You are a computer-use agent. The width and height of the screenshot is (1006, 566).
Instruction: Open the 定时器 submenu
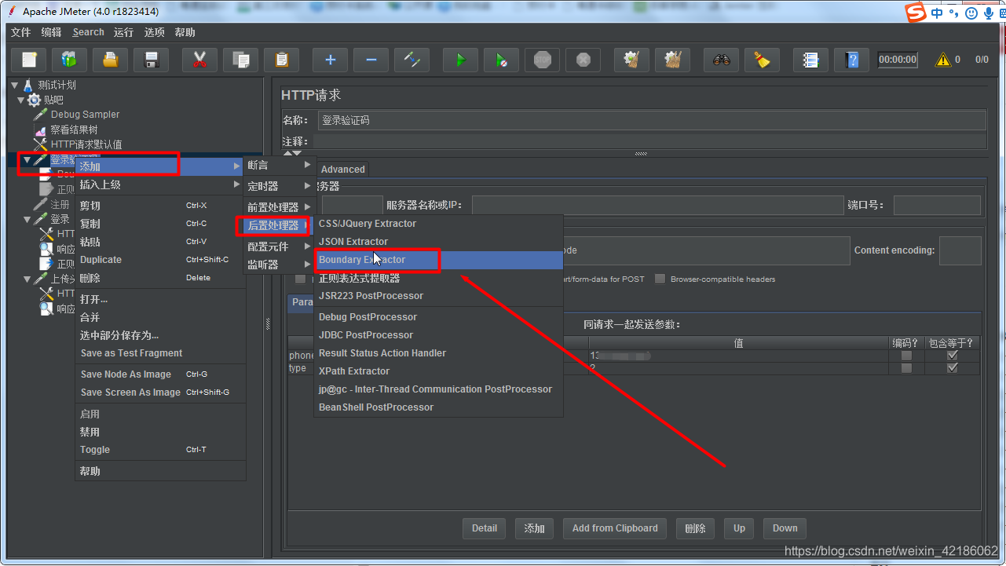[x=279, y=186]
